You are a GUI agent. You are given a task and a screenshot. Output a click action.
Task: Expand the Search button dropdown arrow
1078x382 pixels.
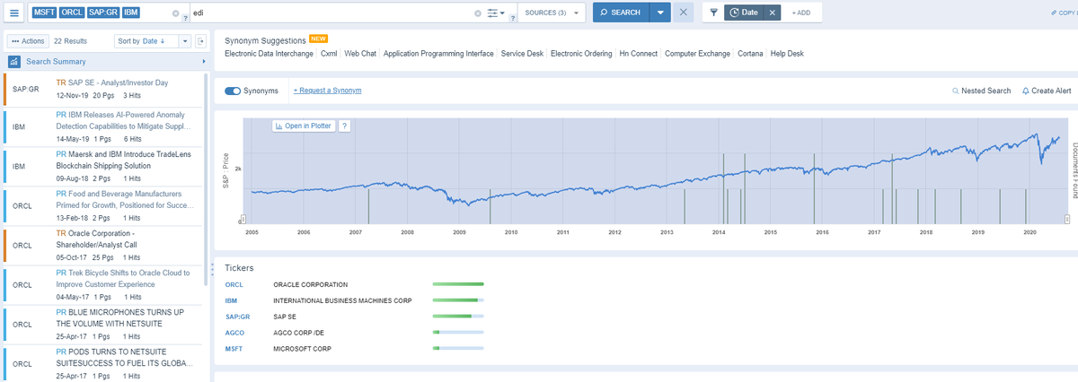point(660,13)
